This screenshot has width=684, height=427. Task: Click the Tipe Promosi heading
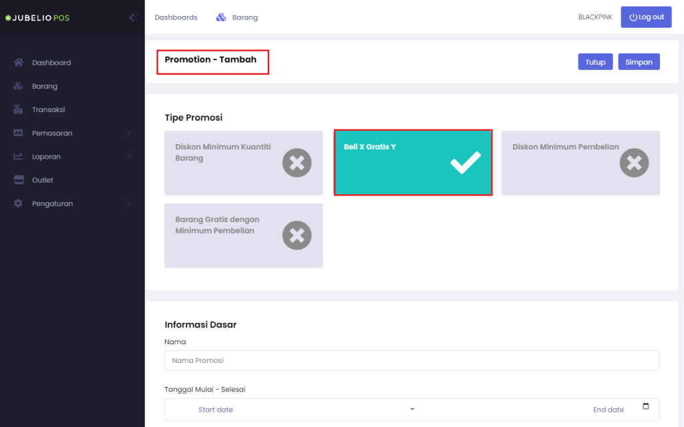[194, 117]
